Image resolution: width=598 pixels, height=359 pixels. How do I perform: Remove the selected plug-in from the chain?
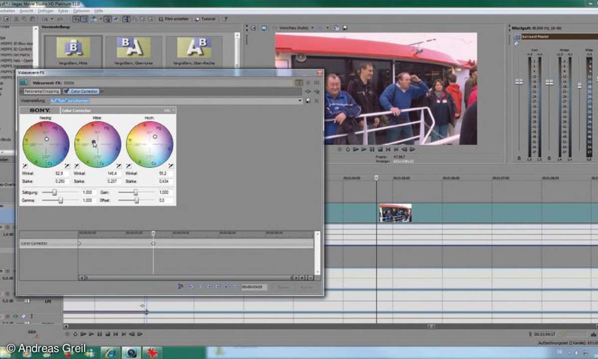(x=316, y=91)
